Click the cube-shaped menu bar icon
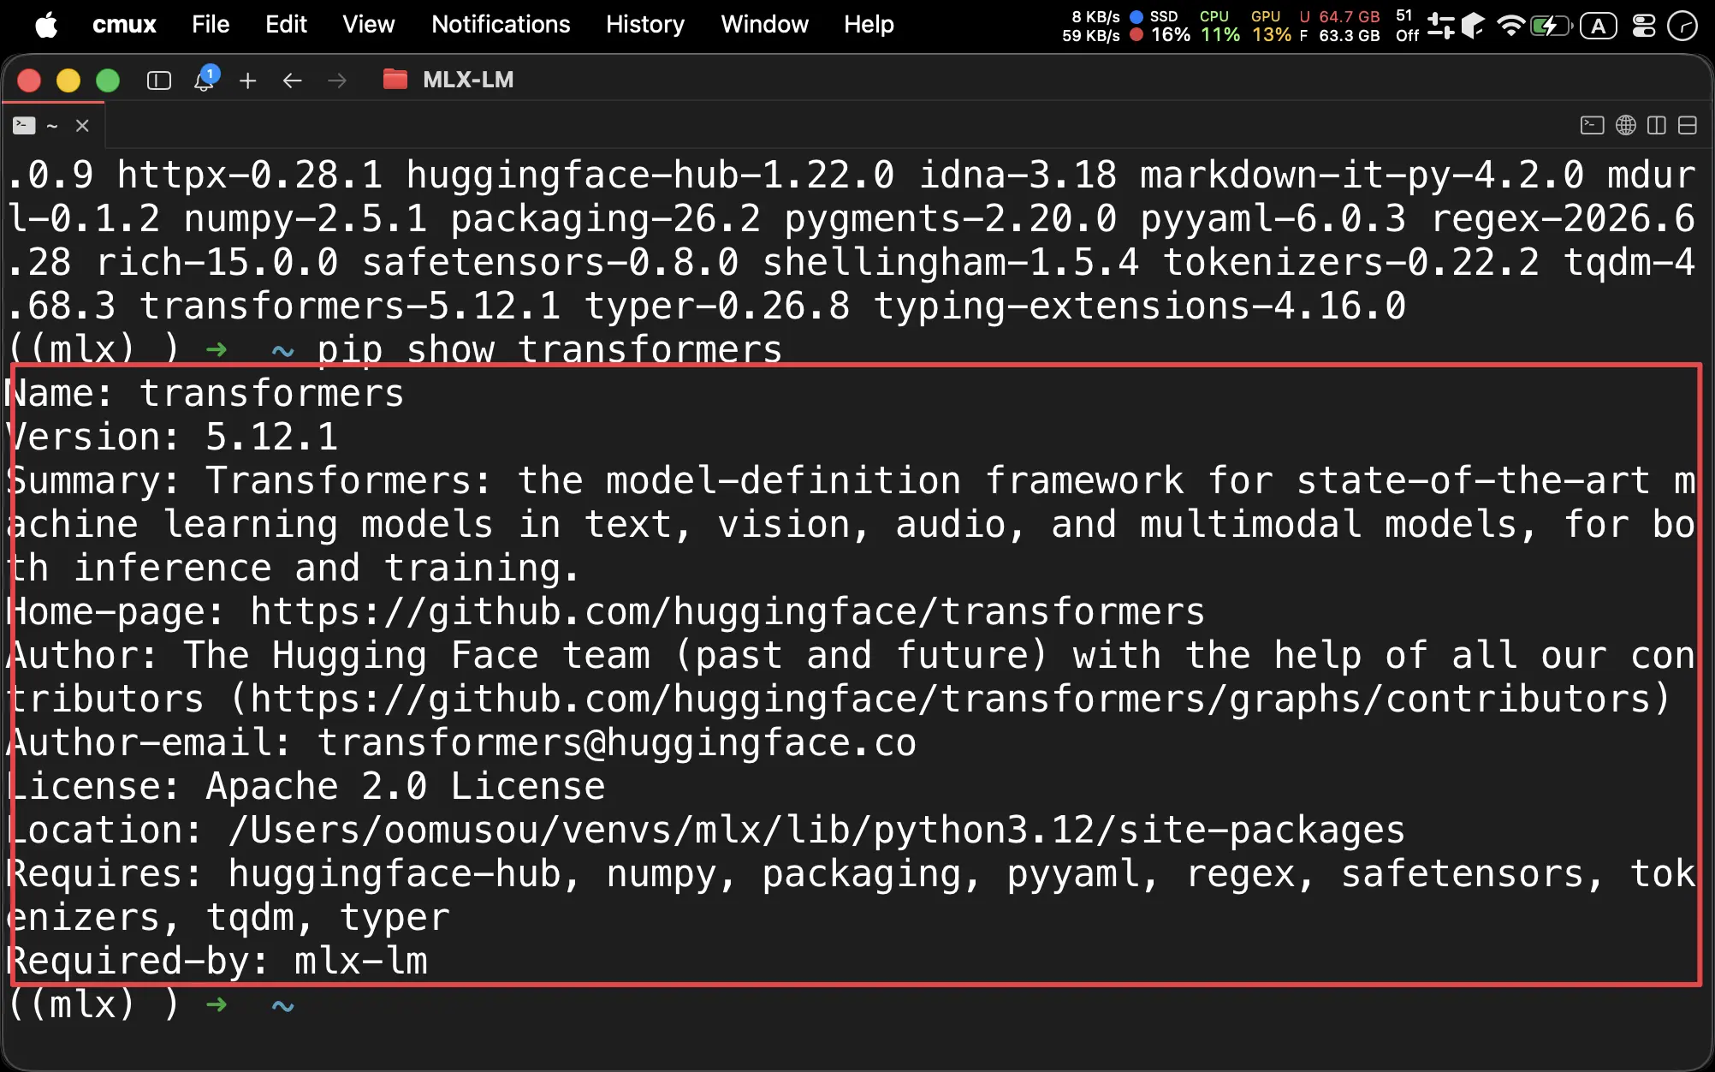1715x1072 pixels. pos(1473,26)
